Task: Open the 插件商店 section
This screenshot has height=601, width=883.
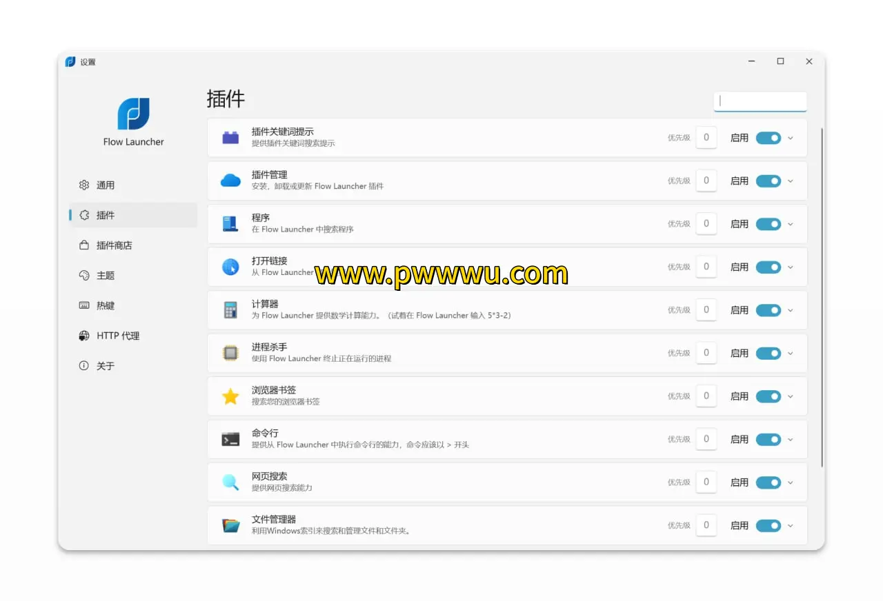Action: point(114,245)
